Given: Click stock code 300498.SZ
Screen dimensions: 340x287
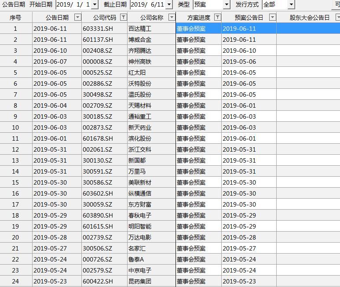Looking at the screenshot, I should click(98, 94).
